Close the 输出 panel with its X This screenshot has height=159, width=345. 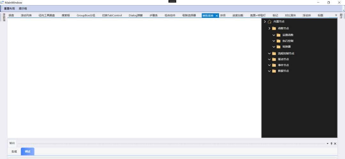click(x=335, y=143)
